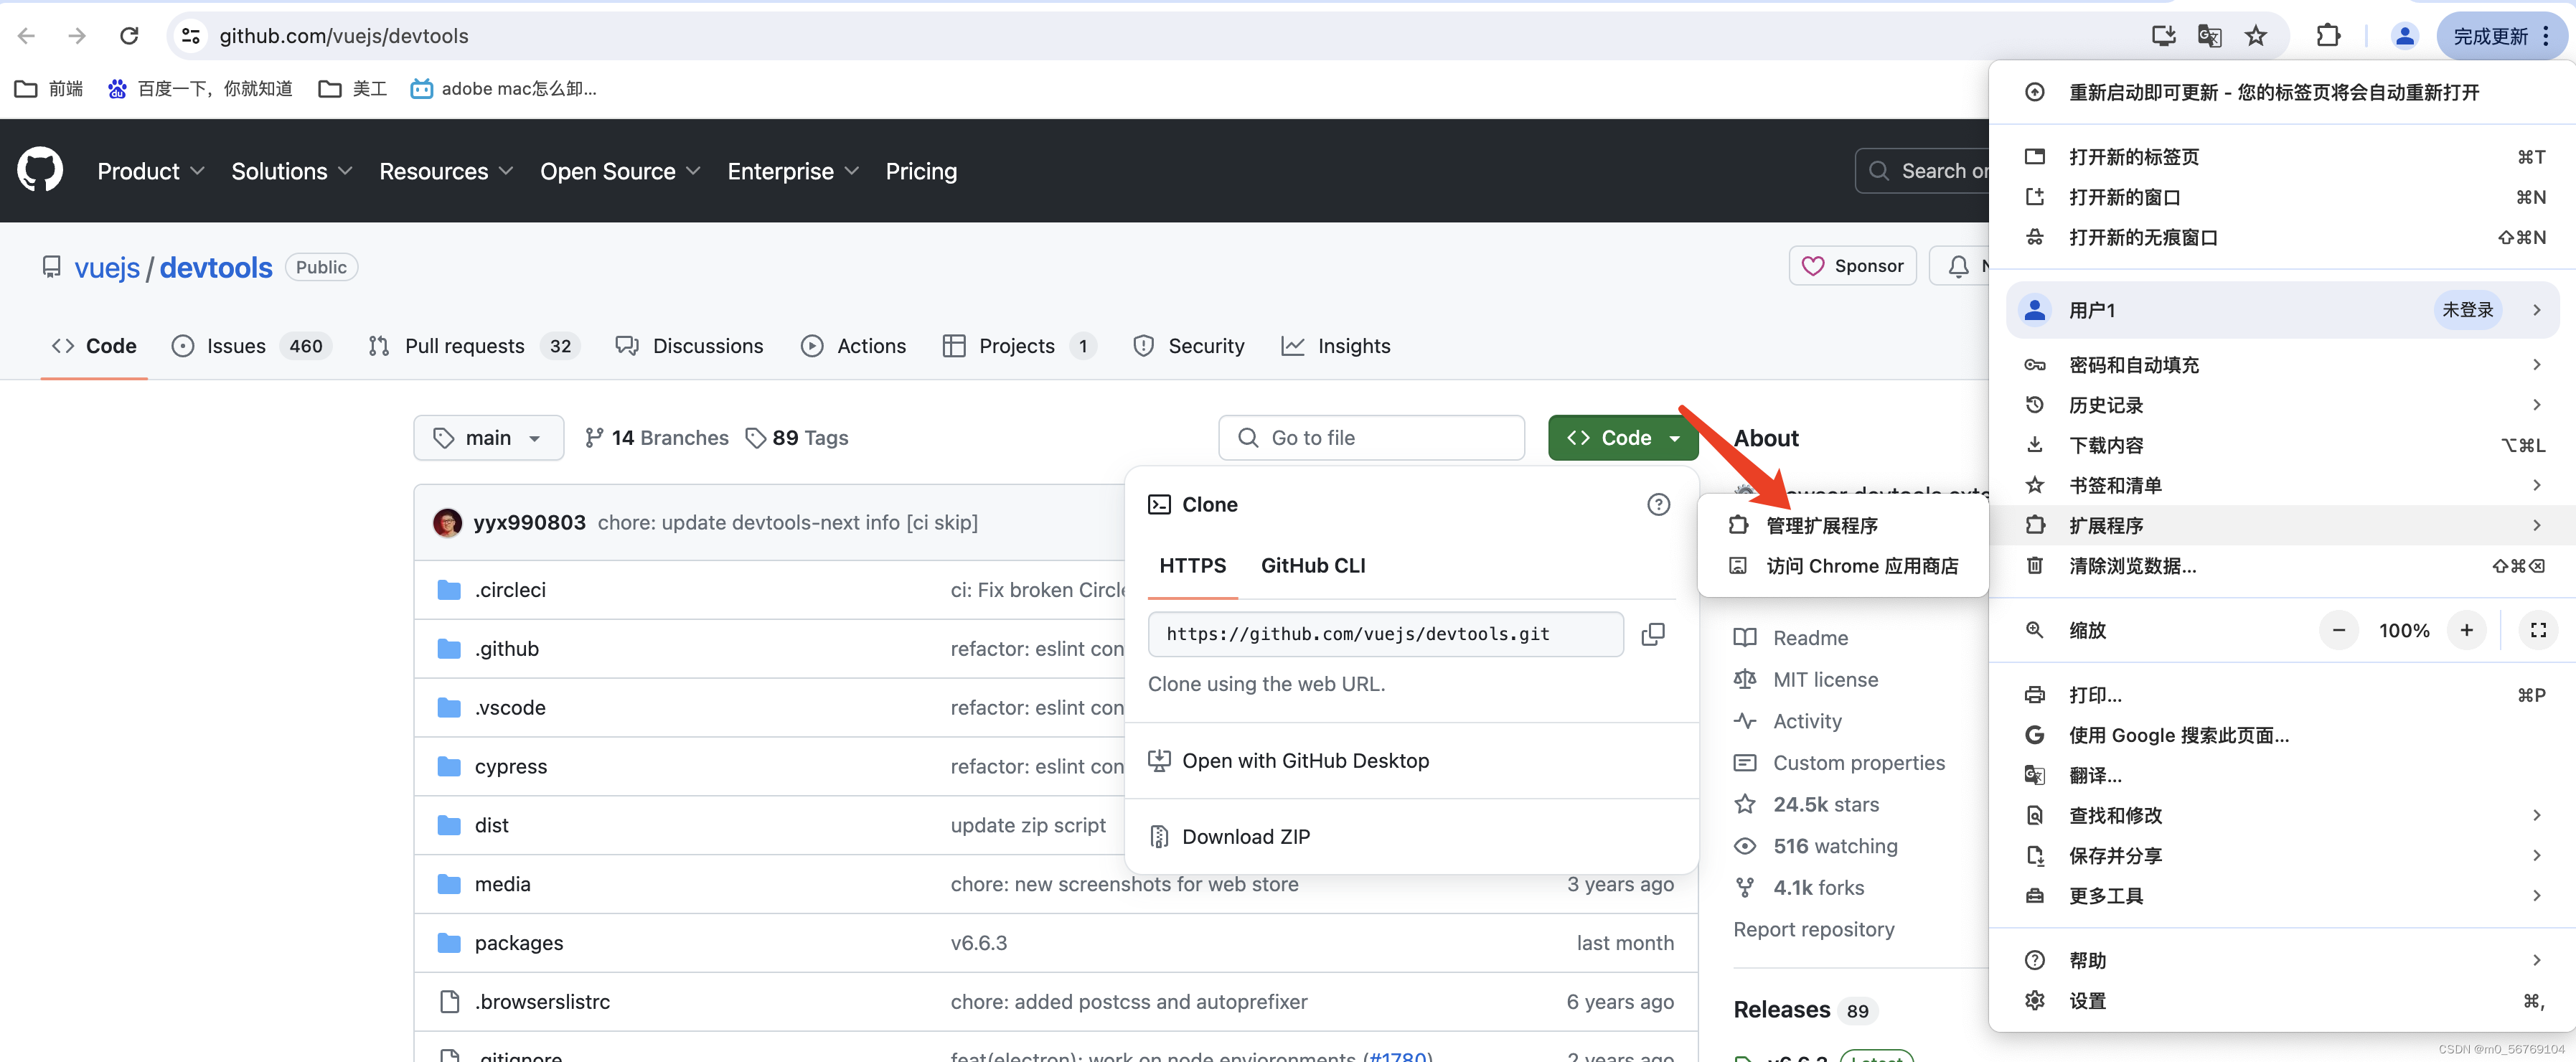This screenshot has width=2576, height=1062.
Task: Enter fullscreen via the zoom row icon
Action: tap(2537, 630)
